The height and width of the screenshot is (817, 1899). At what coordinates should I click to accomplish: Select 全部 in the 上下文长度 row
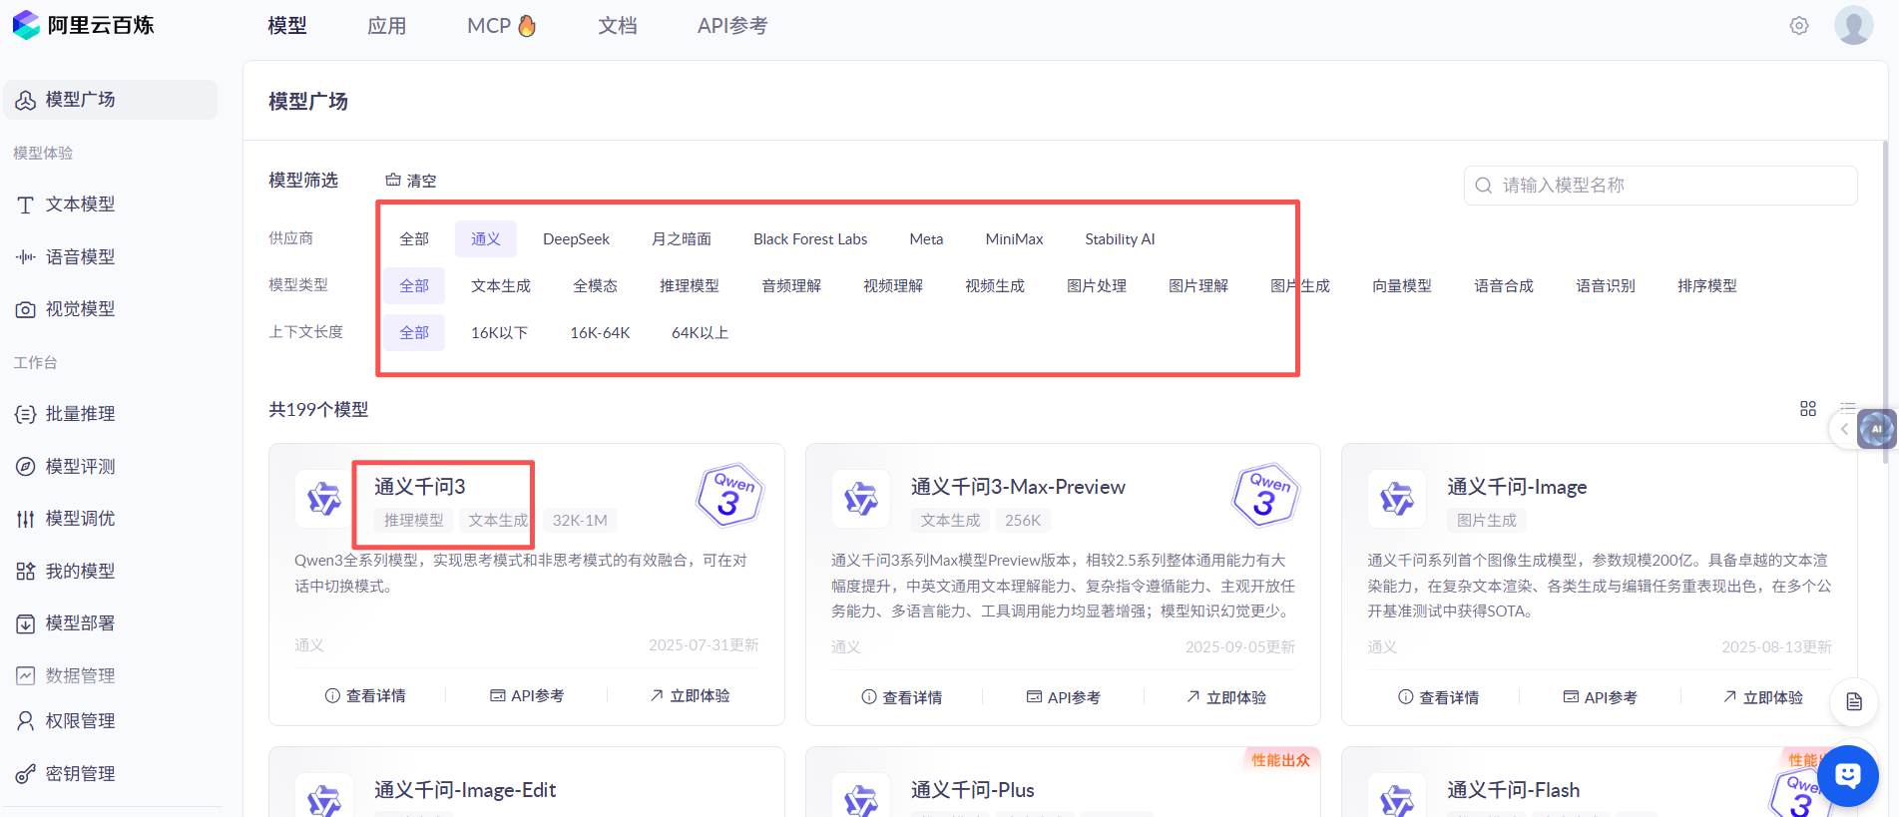[x=414, y=333]
